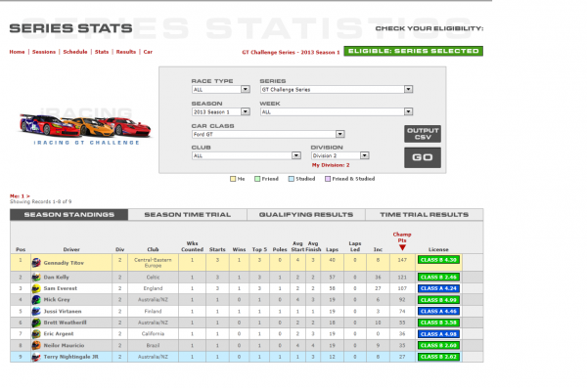The width and height of the screenshot is (587, 388).
Task: Switch to the Qualifying Results tab
Action: pyautogui.click(x=306, y=215)
